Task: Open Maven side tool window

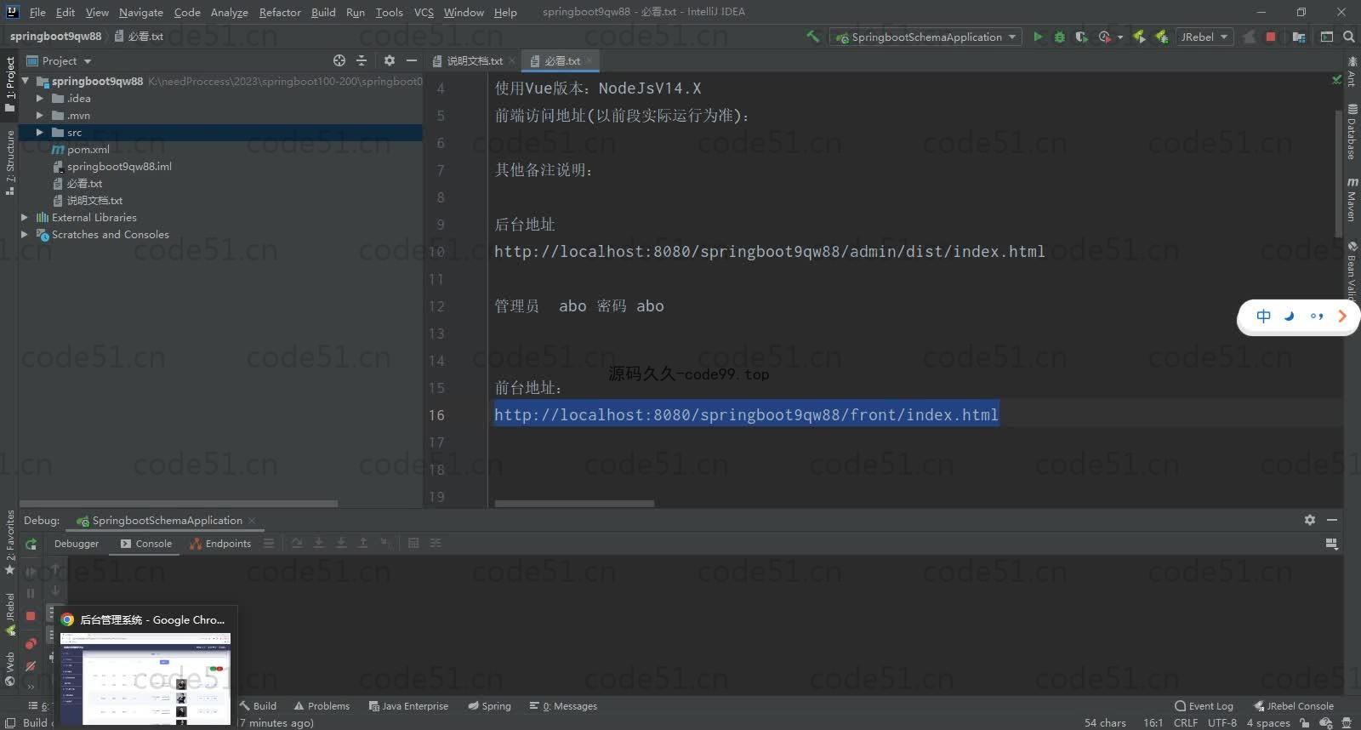Action: pyautogui.click(x=1352, y=200)
